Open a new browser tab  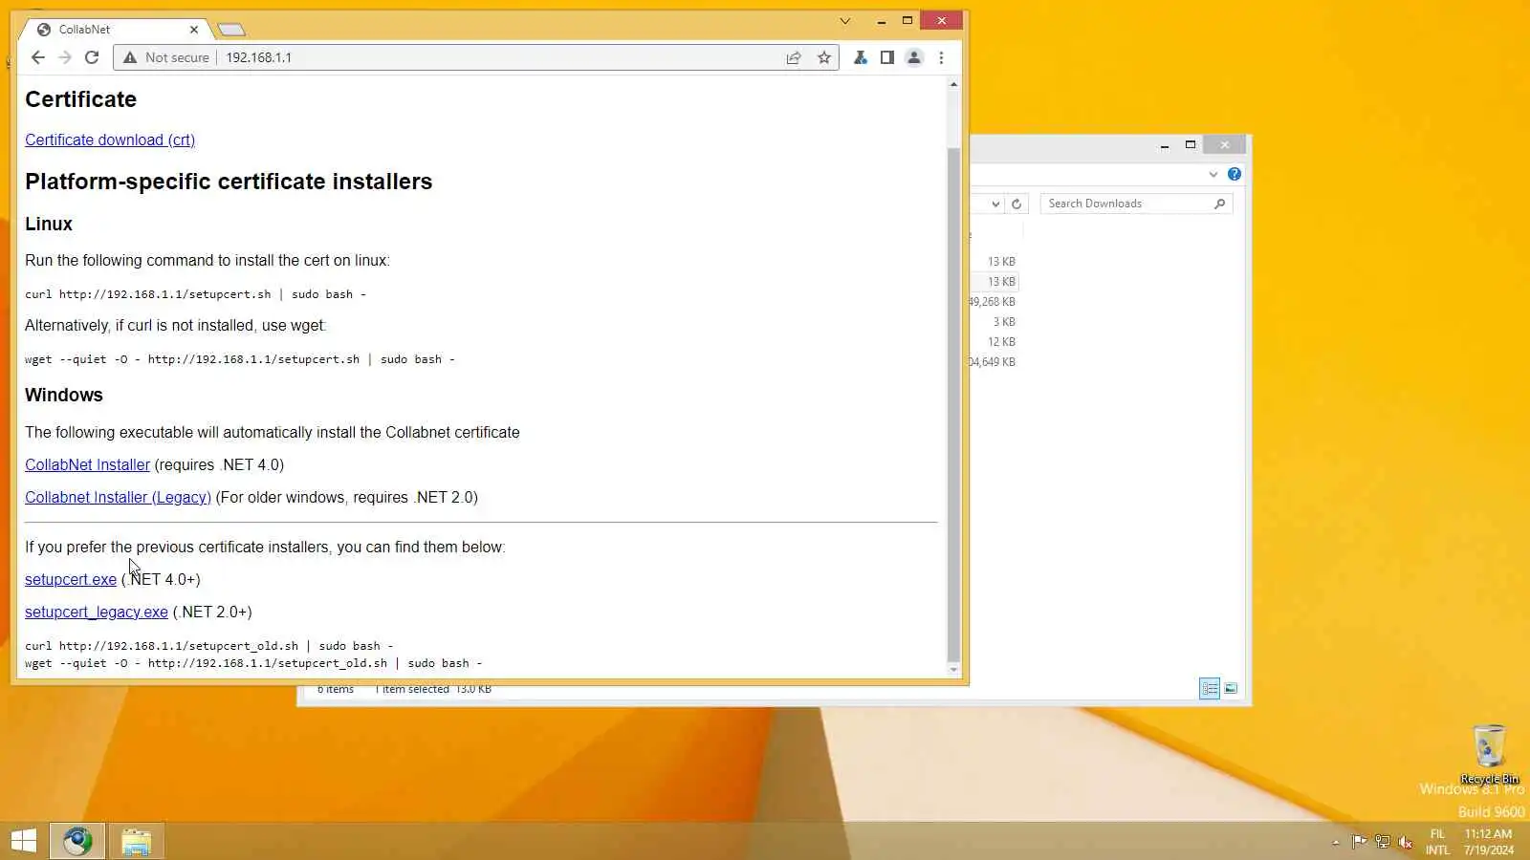click(x=231, y=30)
